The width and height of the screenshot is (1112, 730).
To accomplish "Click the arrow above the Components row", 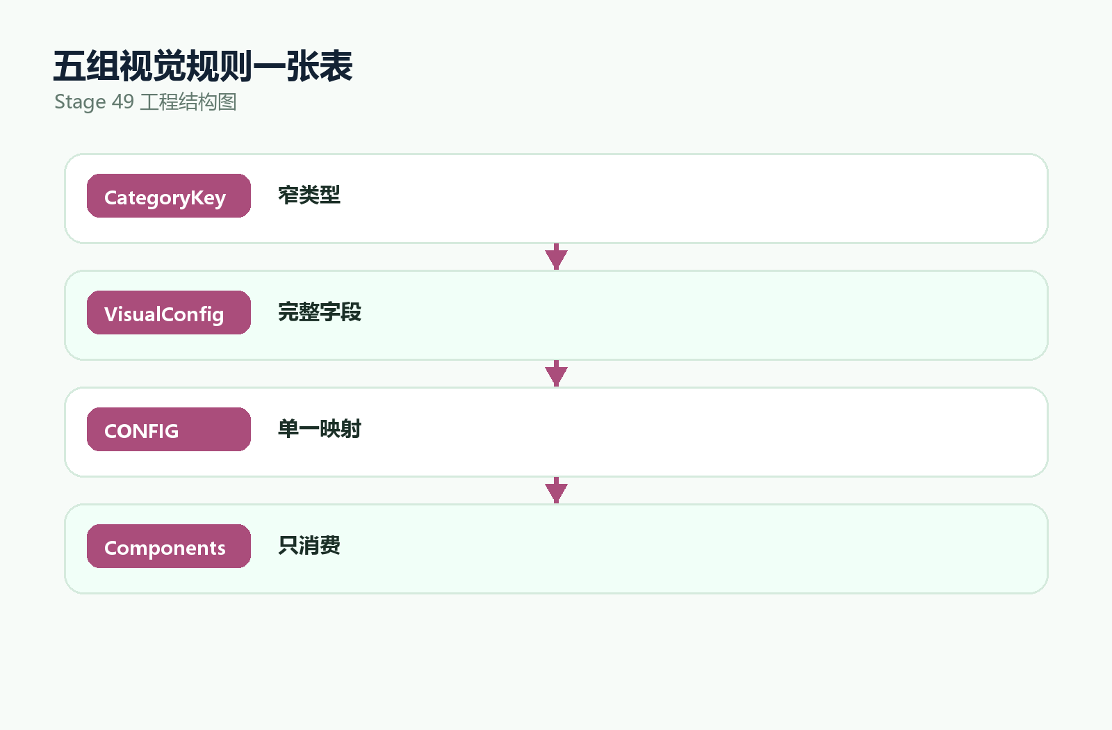I will pyautogui.click(x=556, y=490).
